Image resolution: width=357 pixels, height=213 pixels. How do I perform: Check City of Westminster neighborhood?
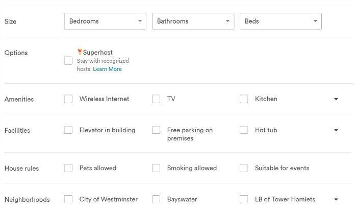point(68,199)
